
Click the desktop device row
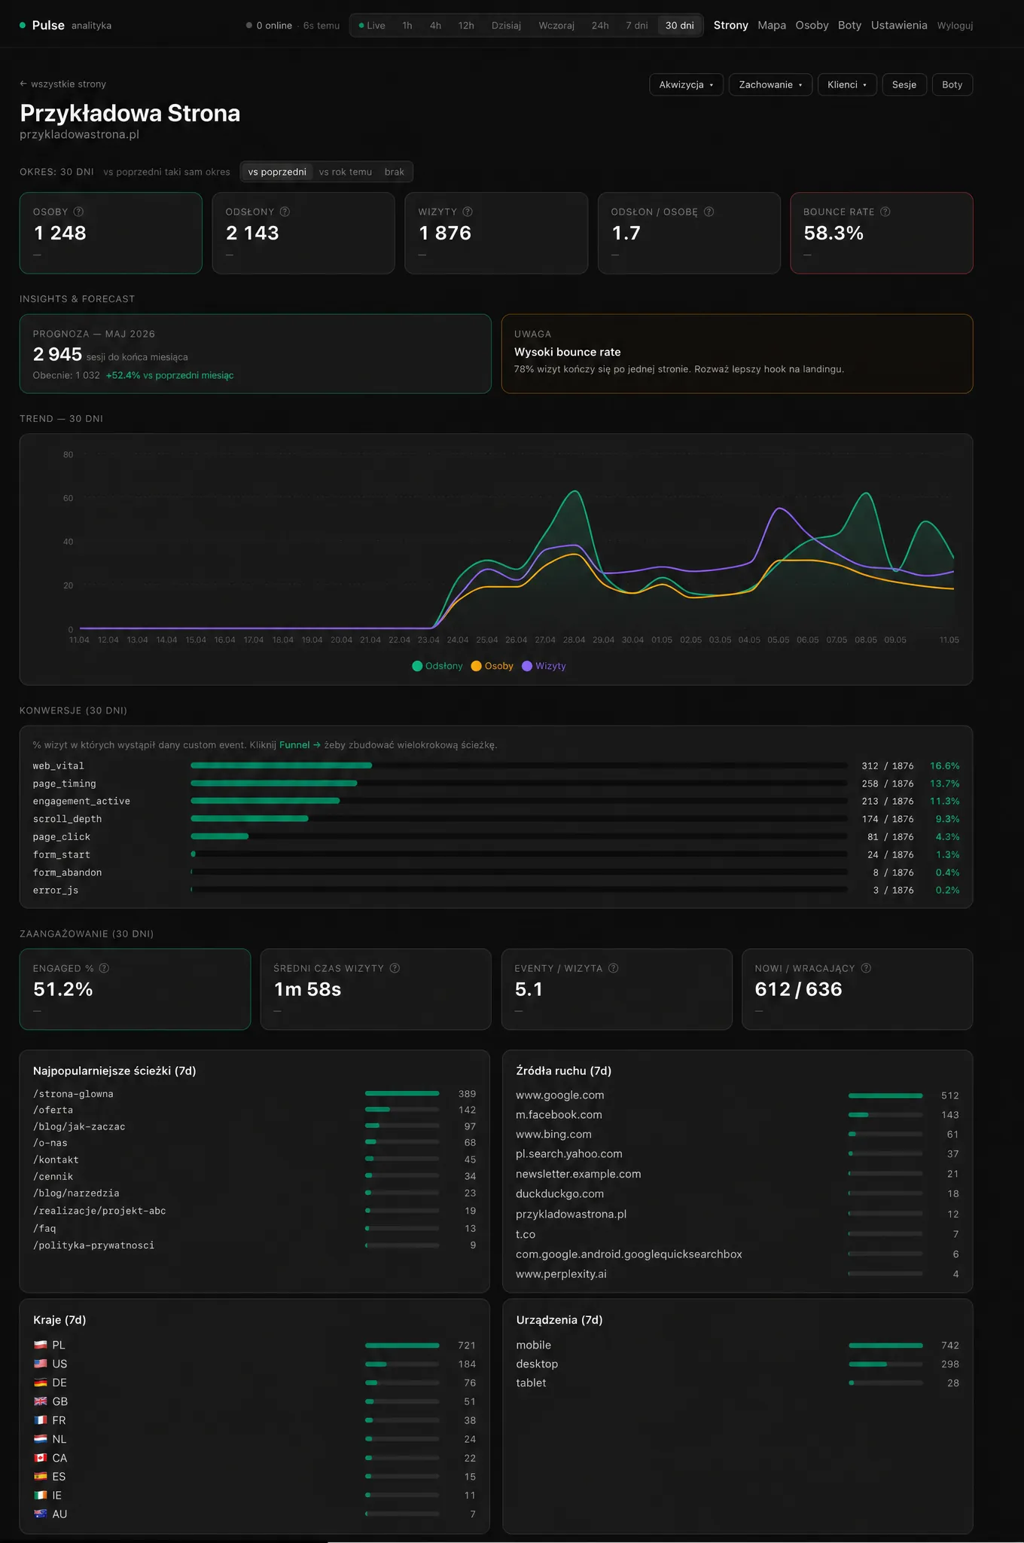(737, 1364)
